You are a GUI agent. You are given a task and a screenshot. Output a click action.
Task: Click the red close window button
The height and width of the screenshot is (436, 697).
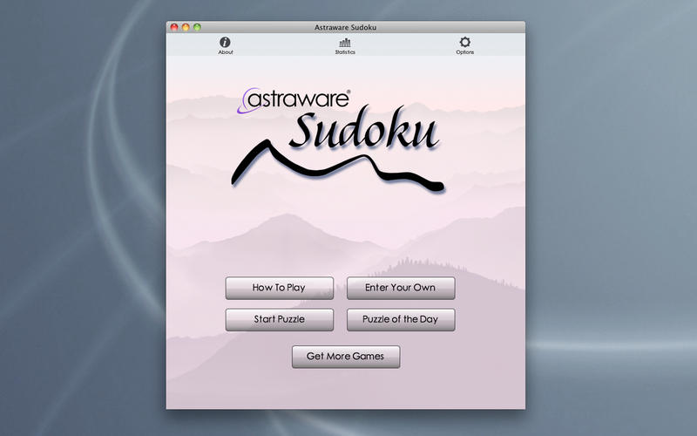tap(174, 27)
